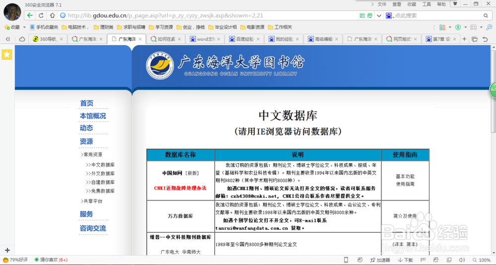Screen dimensions: 496x265
Task: Open 毕业设计相 bookmark folder
Action: [x=222, y=27]
